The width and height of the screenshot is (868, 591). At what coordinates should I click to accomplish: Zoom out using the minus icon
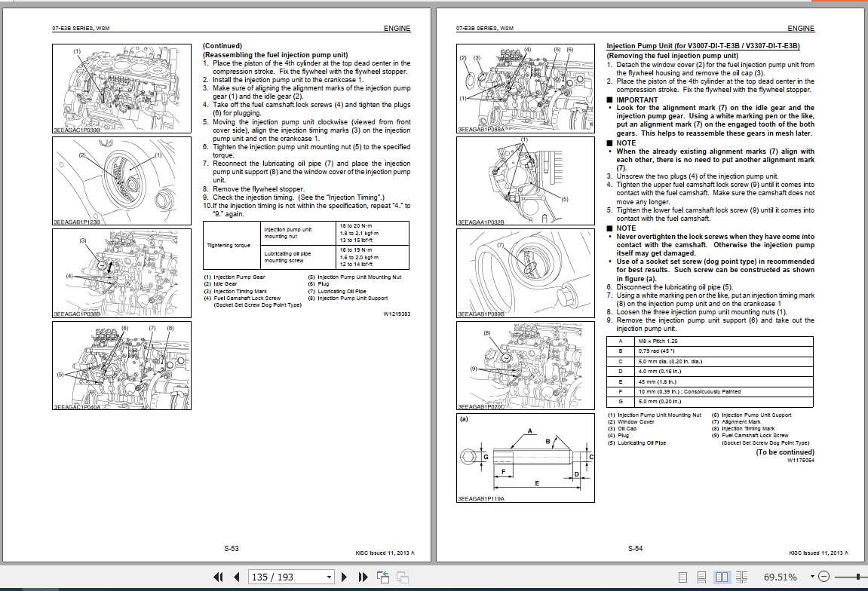825,577
